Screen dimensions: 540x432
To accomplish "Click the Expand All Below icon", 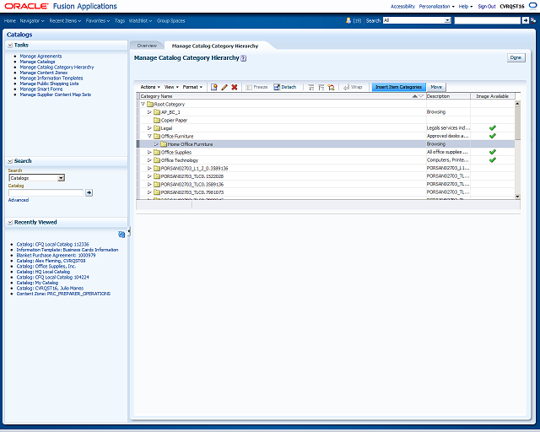I will [x=311, y=88].
